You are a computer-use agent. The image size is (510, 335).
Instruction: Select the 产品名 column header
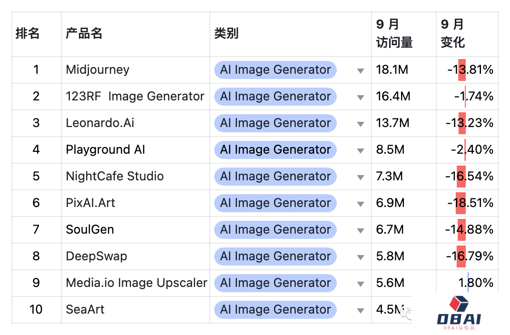point(136,34)
